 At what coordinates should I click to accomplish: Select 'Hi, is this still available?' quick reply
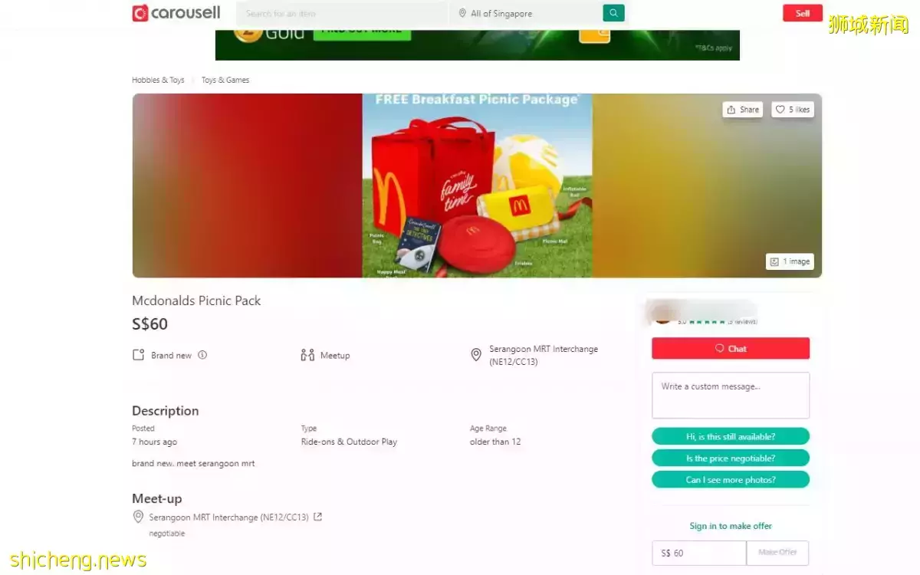click(731, 436)
